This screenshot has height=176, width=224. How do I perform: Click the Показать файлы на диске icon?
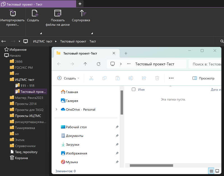[58, 13]
